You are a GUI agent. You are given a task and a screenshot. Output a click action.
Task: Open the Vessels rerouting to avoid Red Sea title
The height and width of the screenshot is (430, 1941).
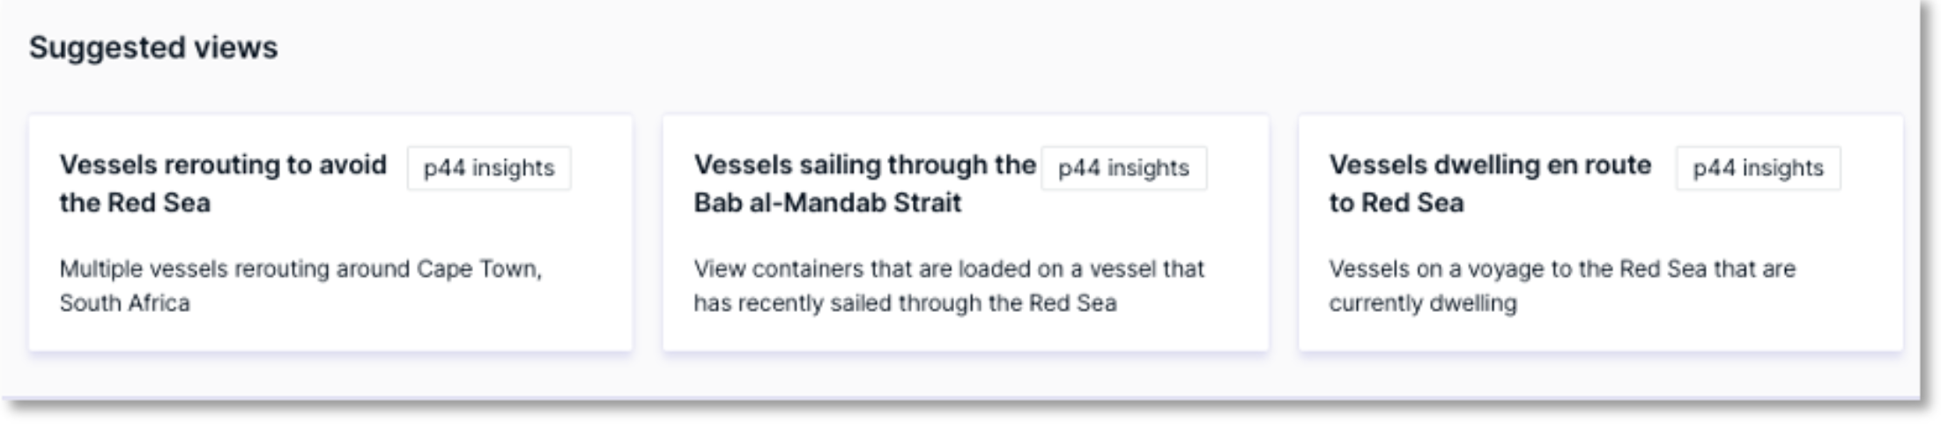[222, 165]
